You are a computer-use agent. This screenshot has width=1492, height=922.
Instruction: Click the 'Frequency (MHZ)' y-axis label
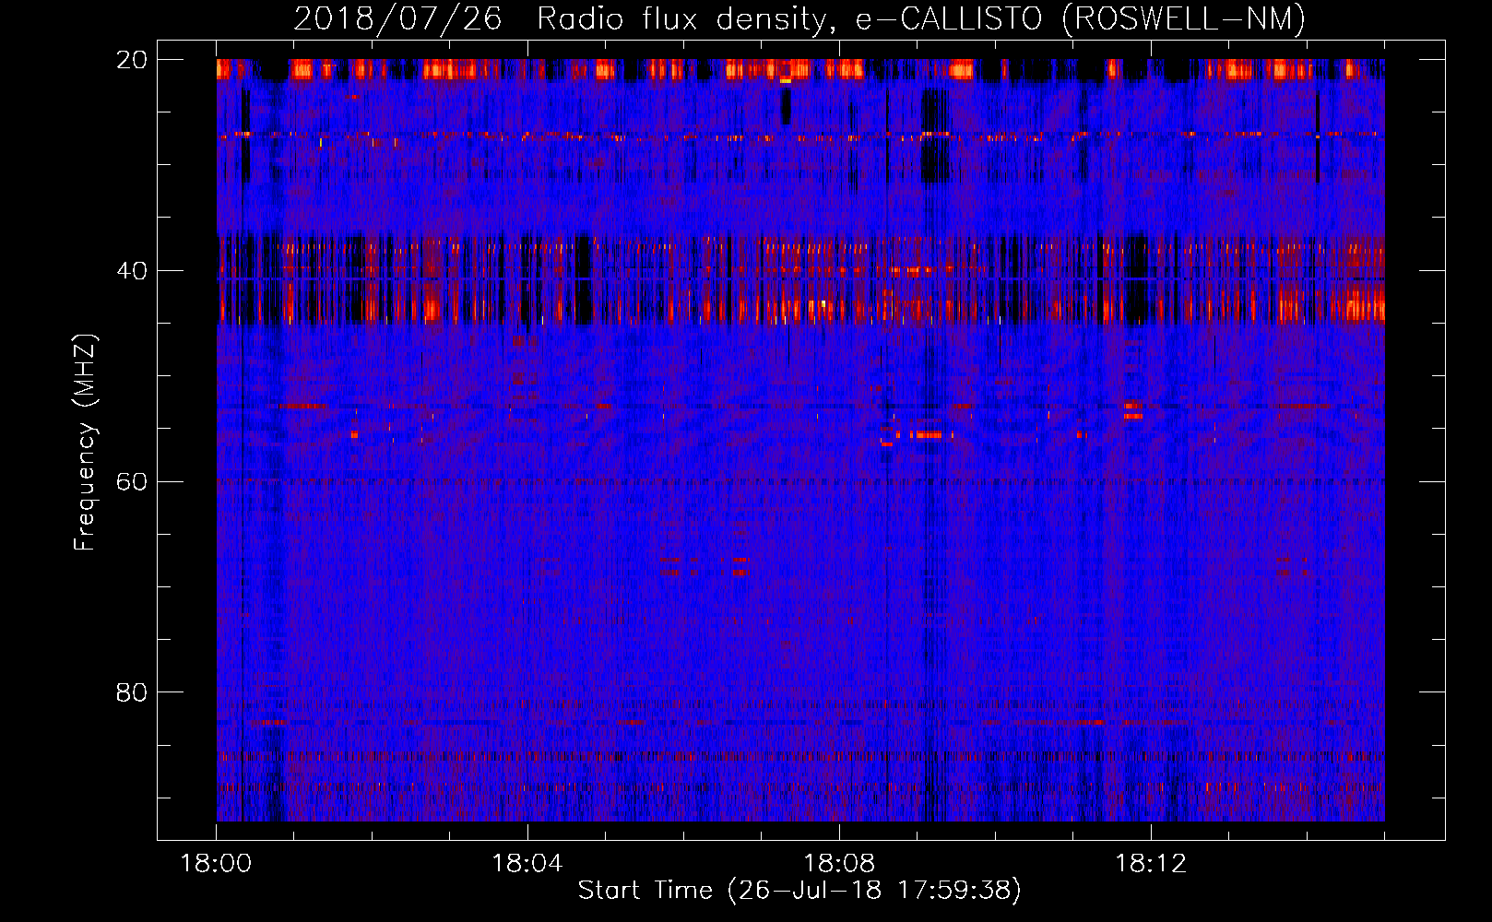click(85, 443)
